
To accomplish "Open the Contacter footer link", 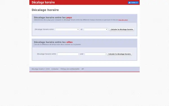I will click(55, 69).
